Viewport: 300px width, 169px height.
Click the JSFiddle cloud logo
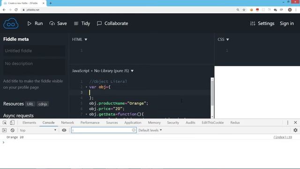point(11,23)
